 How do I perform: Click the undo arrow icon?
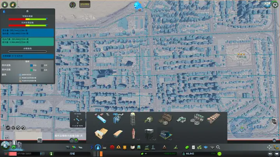[18, 128]
